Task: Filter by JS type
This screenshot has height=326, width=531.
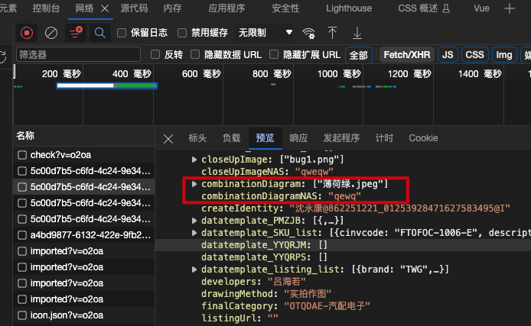Action: (448, 55)
